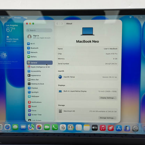This screenshot has width=145, height=145.
Task: Open Appearance settings
Action: [34, 75]
